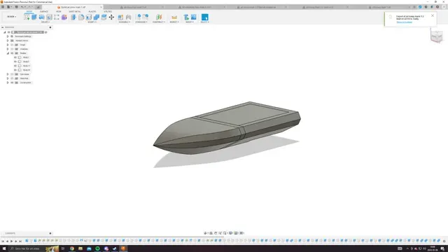The width and height of the screenshot is (448, 252).
Task: Open Chrome from the Windows taskbar
Action: pyautogui.click(x=71, y=248)
